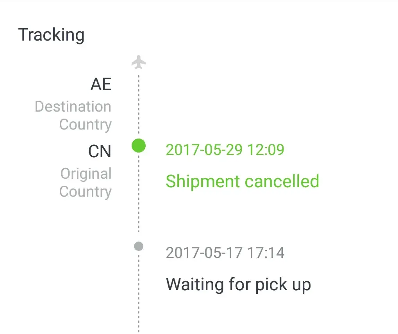This screenshot has height=334, width=398.
Task: Open the Shipment cancelled status entry
Action: (242, 181)
